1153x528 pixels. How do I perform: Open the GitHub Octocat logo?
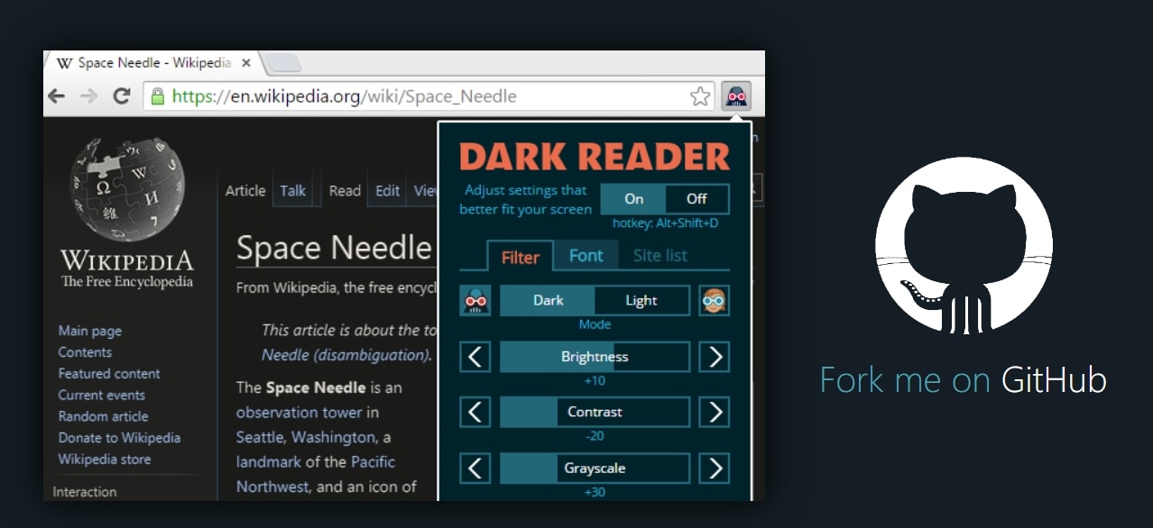pos(963,246)
